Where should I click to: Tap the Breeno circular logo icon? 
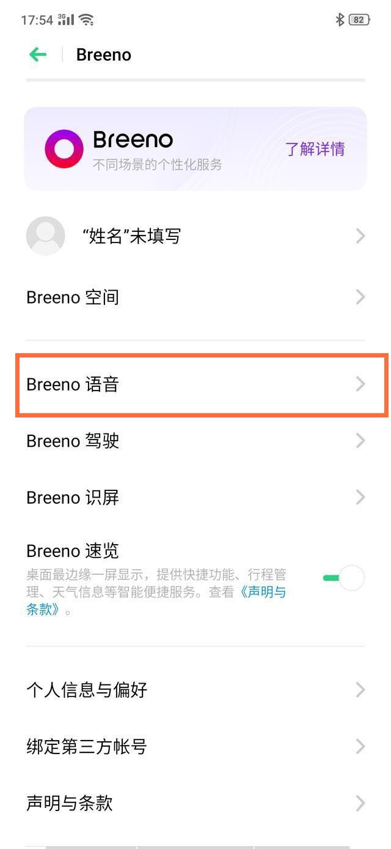click(64, 149)
